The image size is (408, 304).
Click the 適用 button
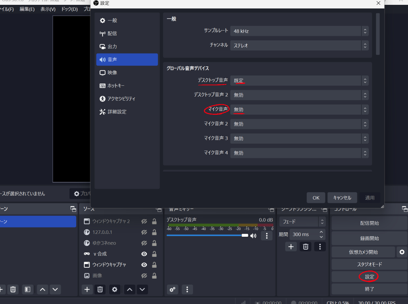click(369, 198)
